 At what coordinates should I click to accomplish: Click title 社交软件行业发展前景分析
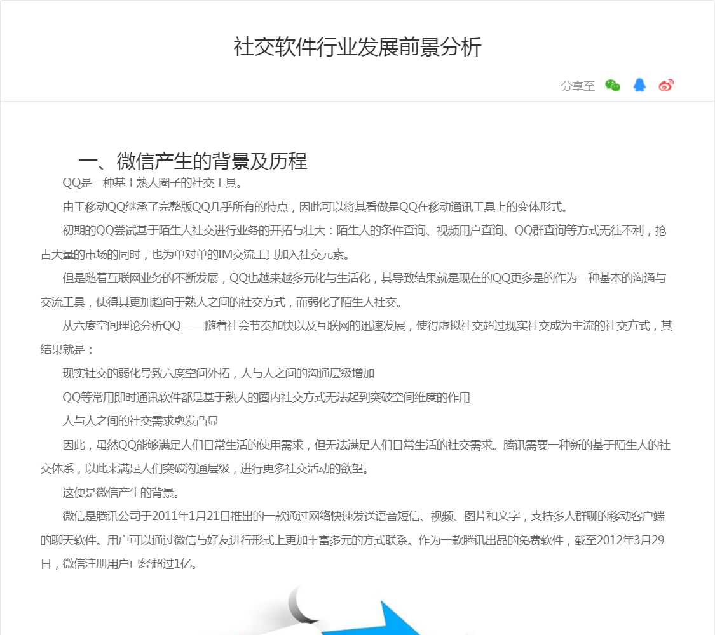[357, 47]
